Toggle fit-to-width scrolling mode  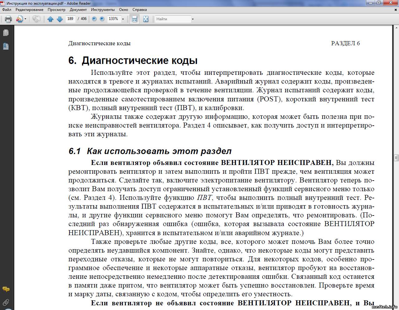(x=134, y=19)
